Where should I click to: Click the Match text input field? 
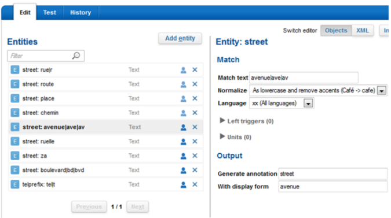click(x=304, y=77)
